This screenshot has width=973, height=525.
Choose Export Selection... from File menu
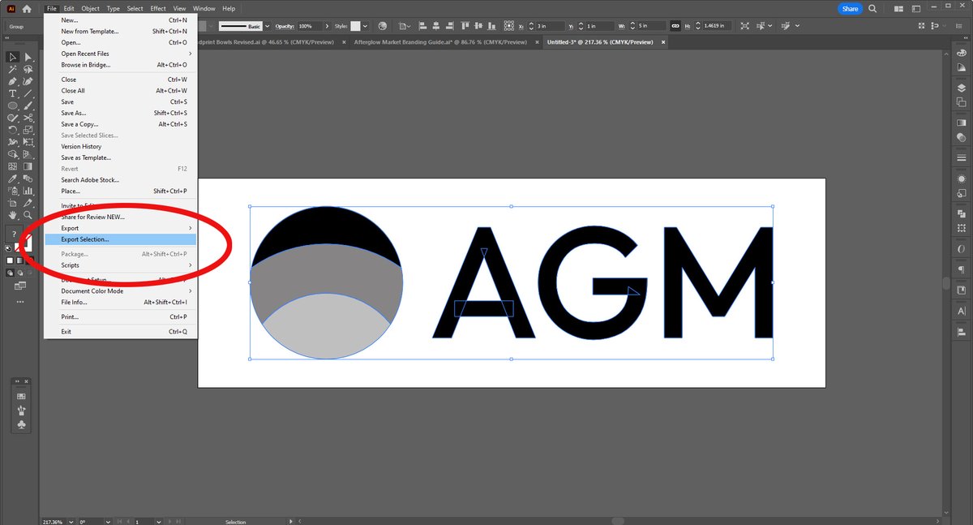coord(121,239)
